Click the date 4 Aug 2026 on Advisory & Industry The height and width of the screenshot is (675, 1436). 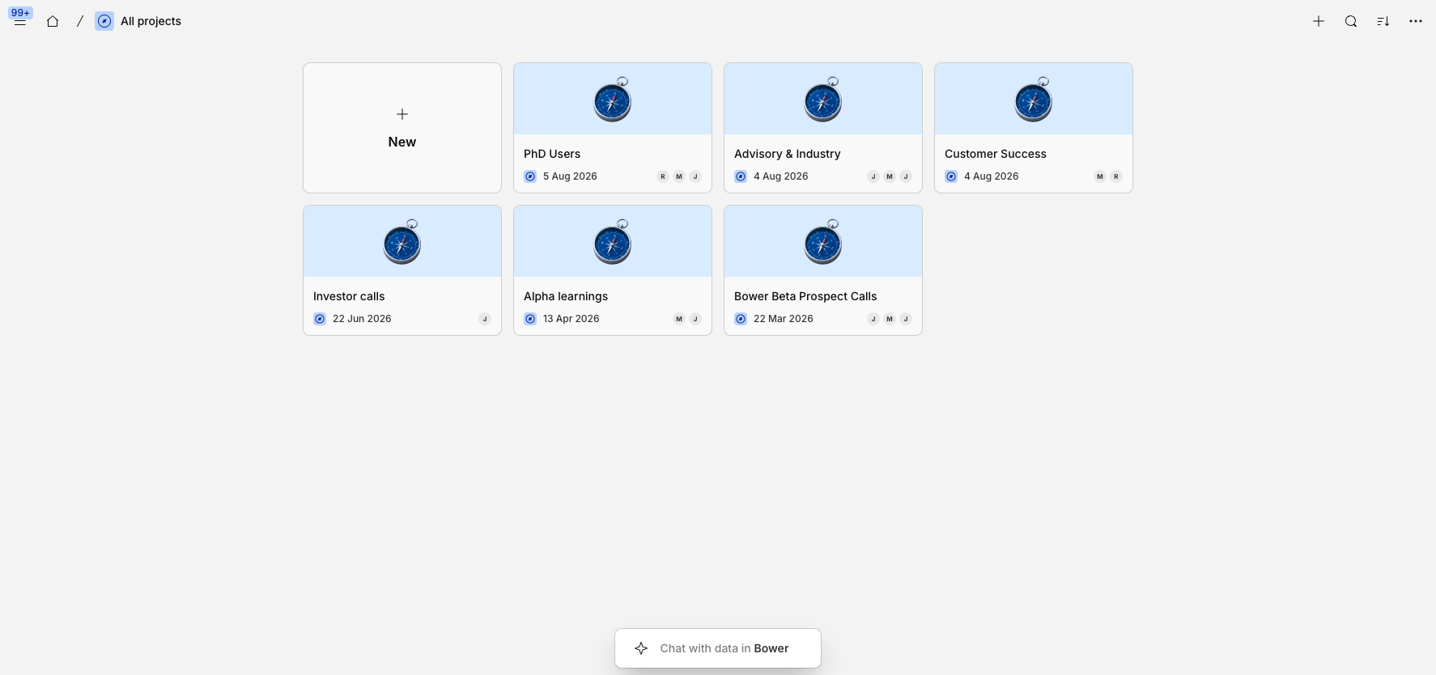click(781, 176)
